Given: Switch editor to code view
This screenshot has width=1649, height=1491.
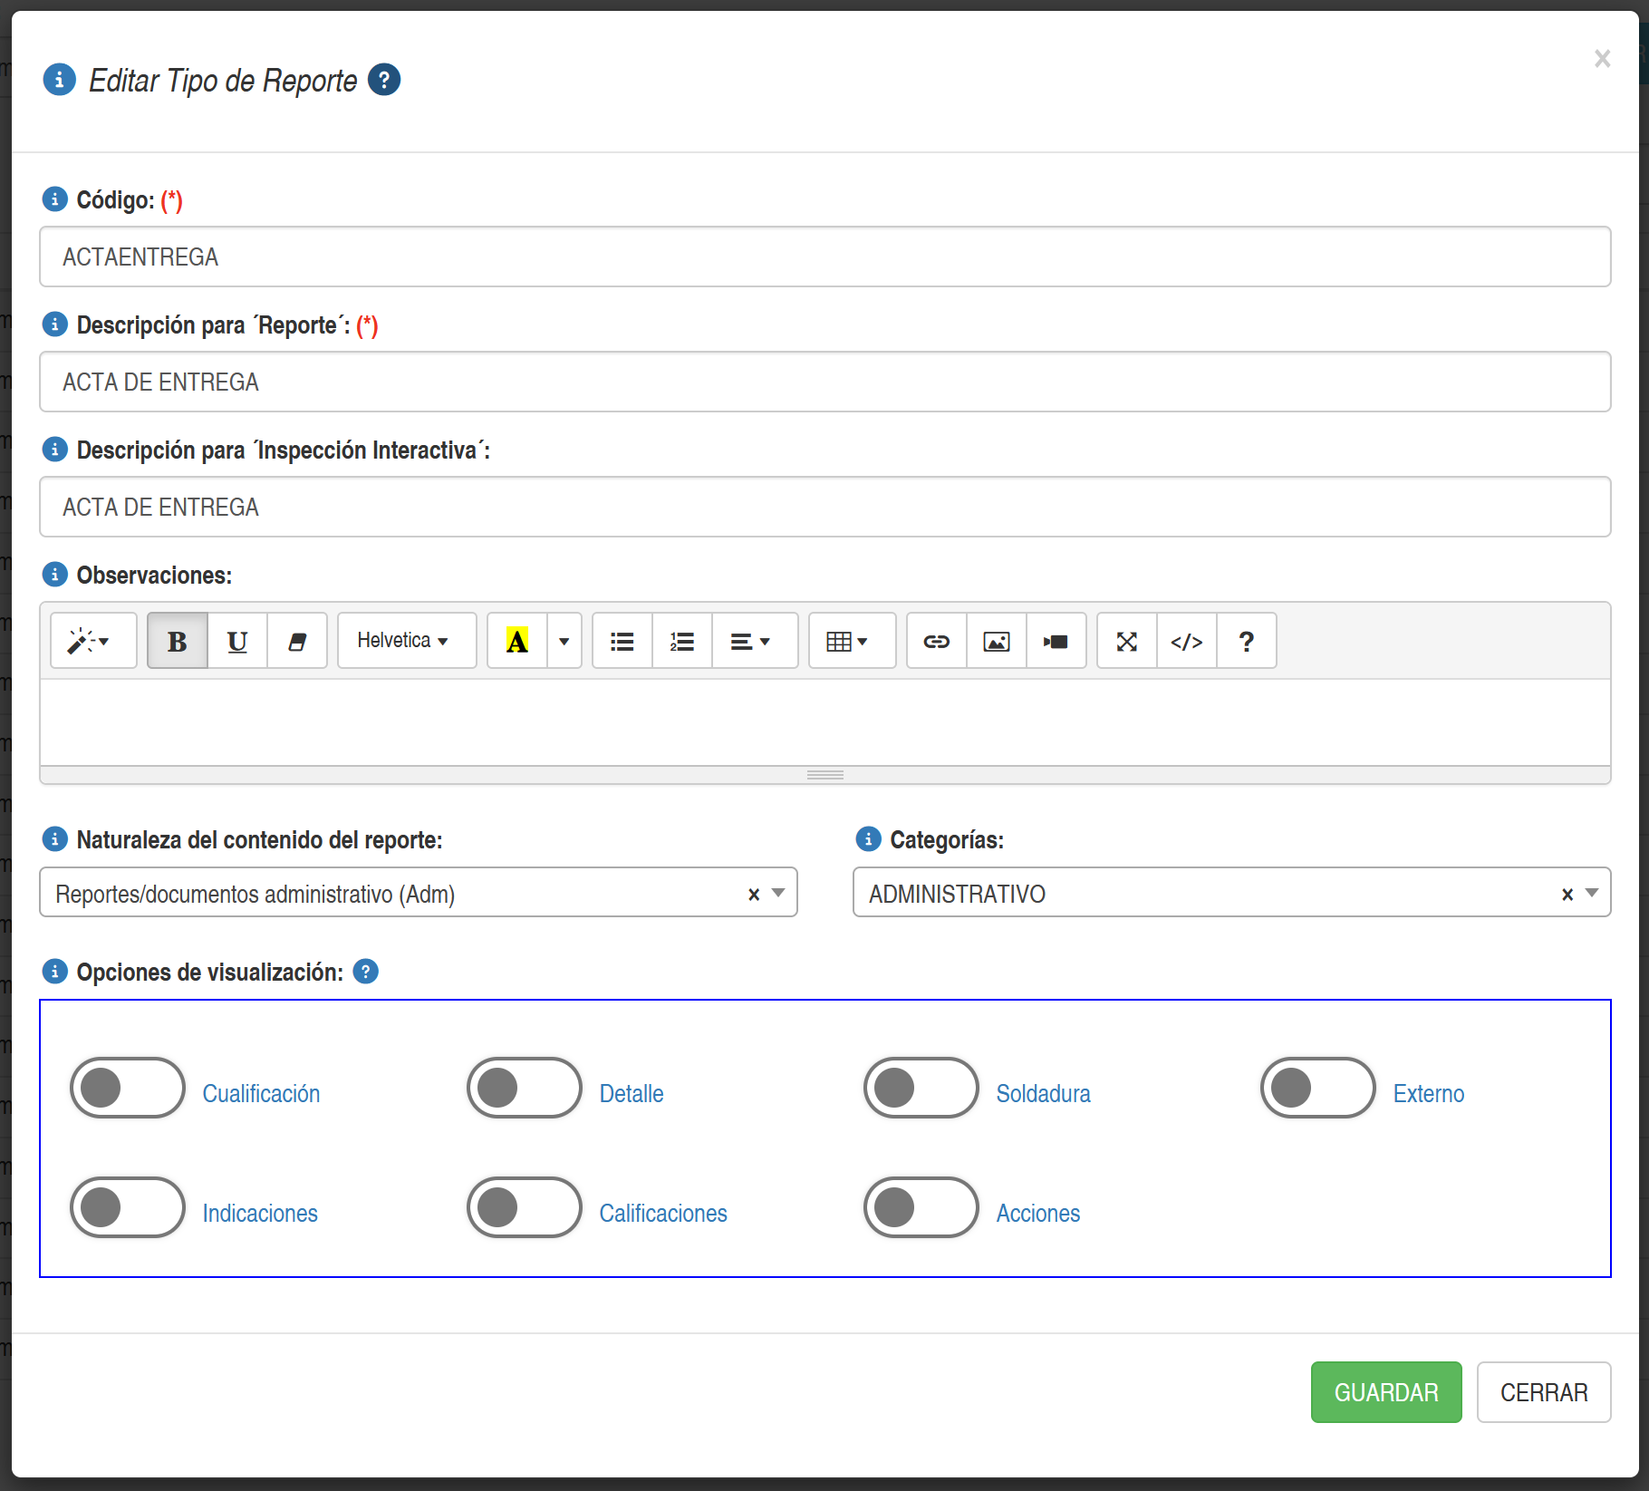Looking at the screenshot, I should pyautogui.click(x=1186, y=641).
